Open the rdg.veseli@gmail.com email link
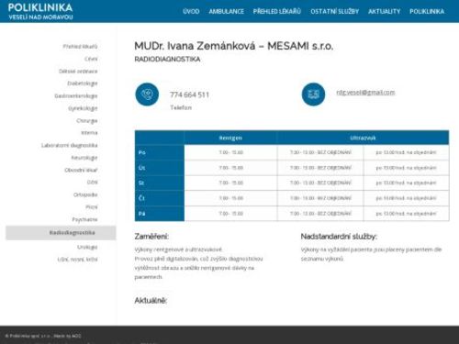 click(x=365, y=93)
